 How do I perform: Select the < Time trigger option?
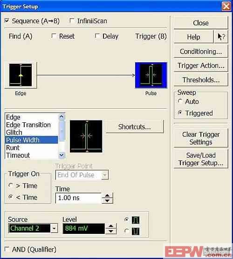tap(11, 197)
